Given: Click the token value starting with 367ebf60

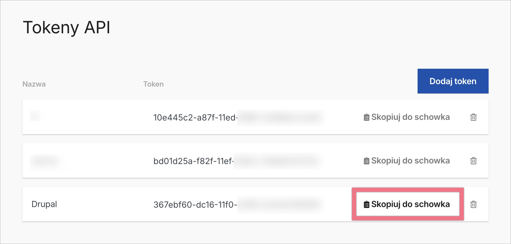Looking at the screenshot, I should pyautogui.click(x=195, y=204).
